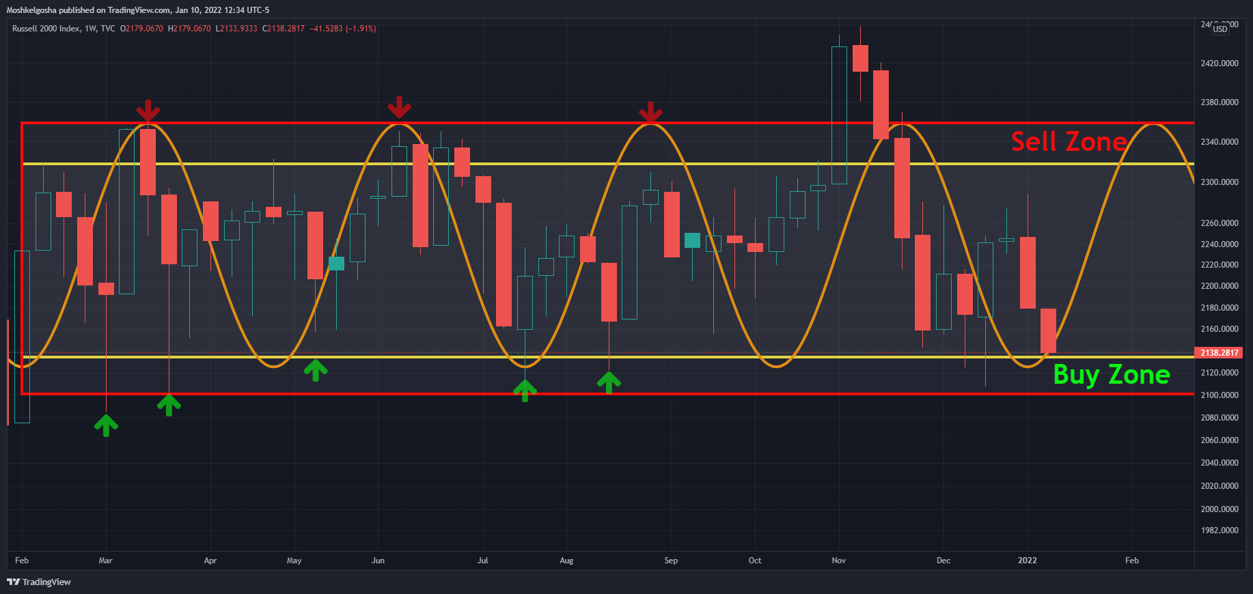This screenshot has width=1253, height=594.
Task: Click price level 2220.0000 on axis
Action: pyautogui.click(x=1220, y=265)
